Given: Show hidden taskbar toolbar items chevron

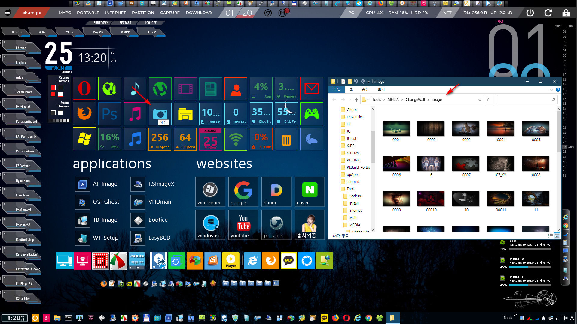Looking at the screenshot, I should click(516, 315).
